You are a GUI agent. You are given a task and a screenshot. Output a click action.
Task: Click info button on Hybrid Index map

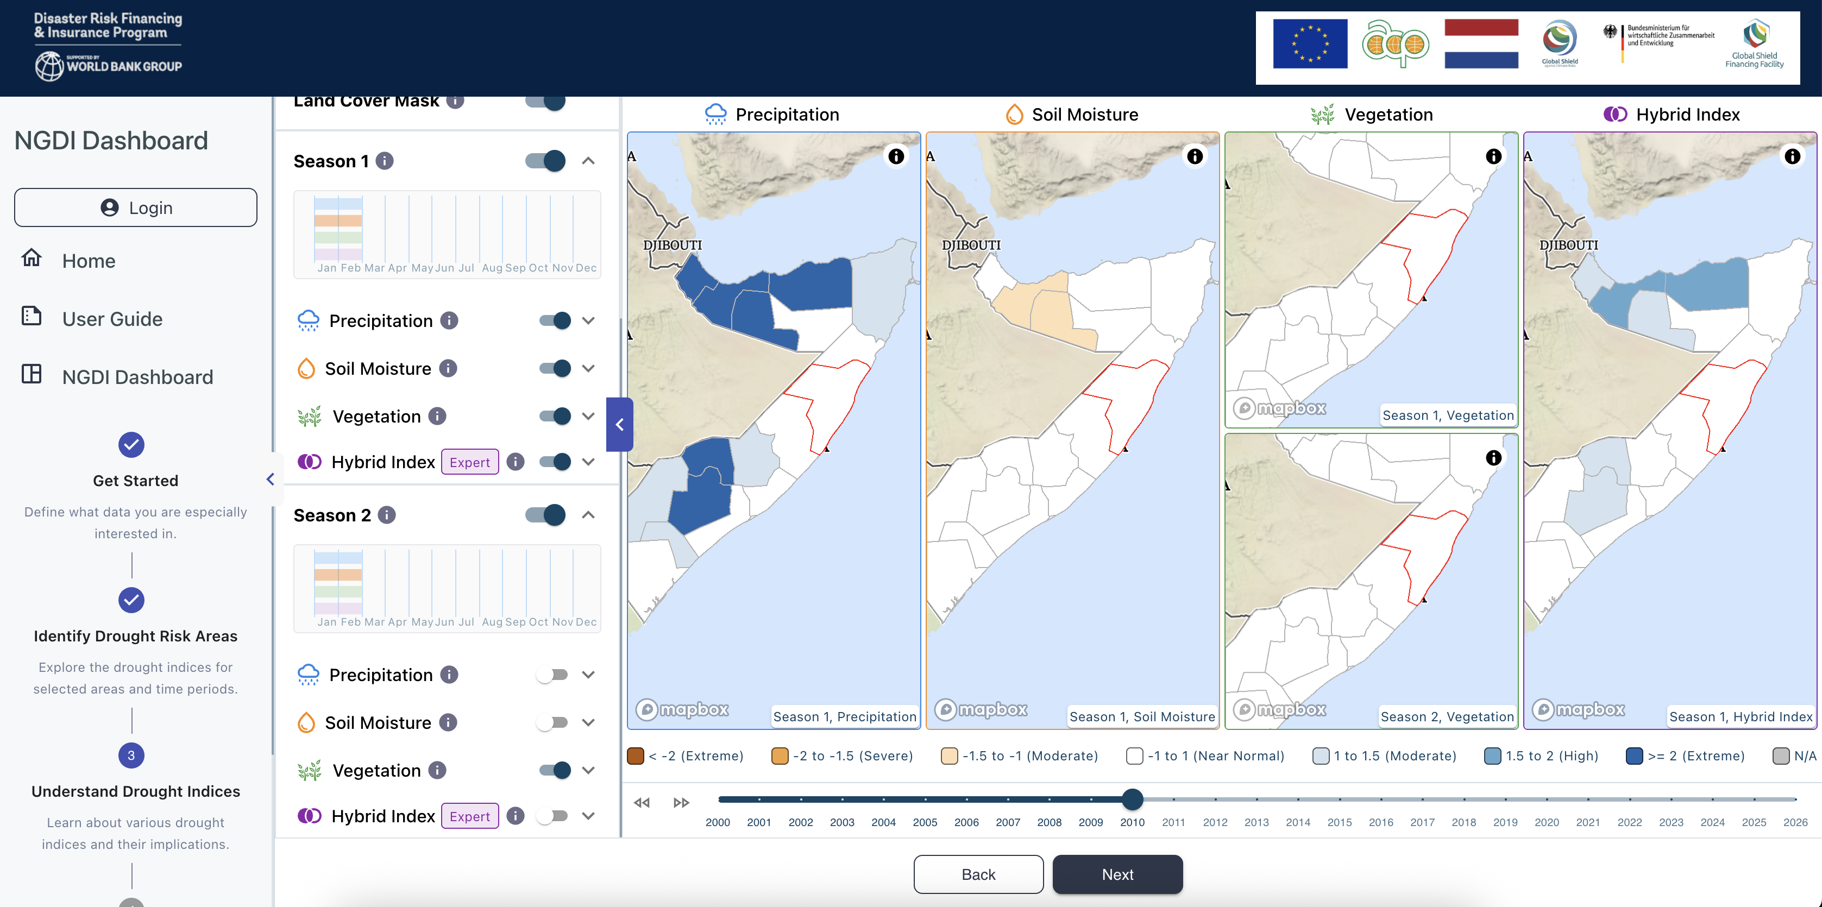[1792, 156]
